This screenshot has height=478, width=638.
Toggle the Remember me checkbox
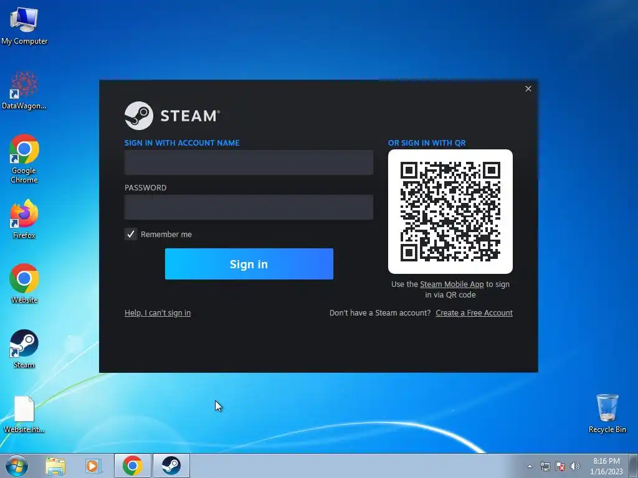(x=131, y=234)
